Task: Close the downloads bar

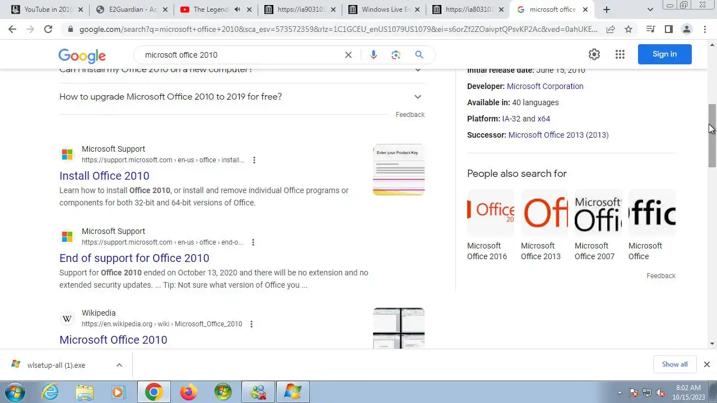Action: pyautogui.click(x=707, y=364)
